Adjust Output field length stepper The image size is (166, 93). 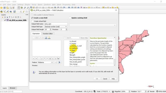[51, 29]
